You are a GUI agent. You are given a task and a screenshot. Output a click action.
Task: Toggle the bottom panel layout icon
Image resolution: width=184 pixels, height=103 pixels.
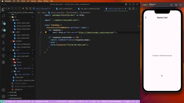130,4
